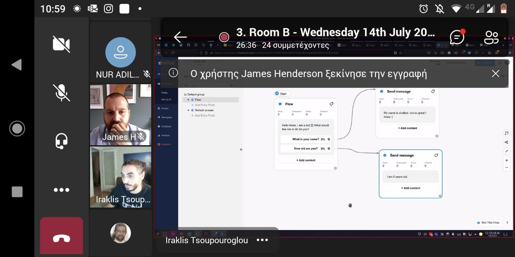The width and height of the screenshot is (515, 257).
Task: Collapse flows panel with double chevron
Action: click(241, 149)
